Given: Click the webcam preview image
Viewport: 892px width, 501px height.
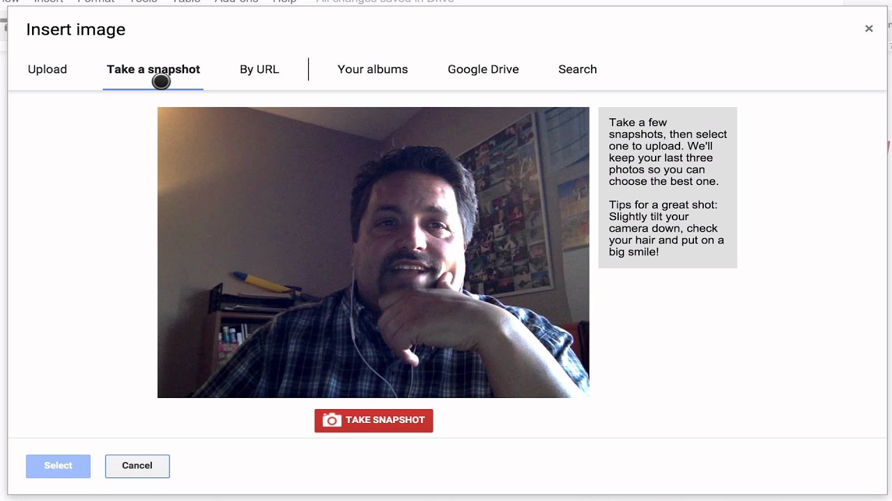Looking at the screenshot, I should [374, 253].
